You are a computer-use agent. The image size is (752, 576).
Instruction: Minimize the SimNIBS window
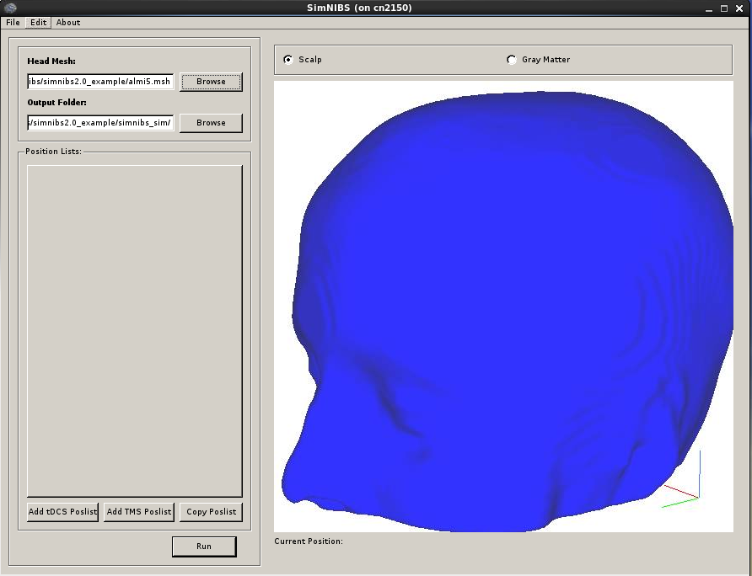709,8
